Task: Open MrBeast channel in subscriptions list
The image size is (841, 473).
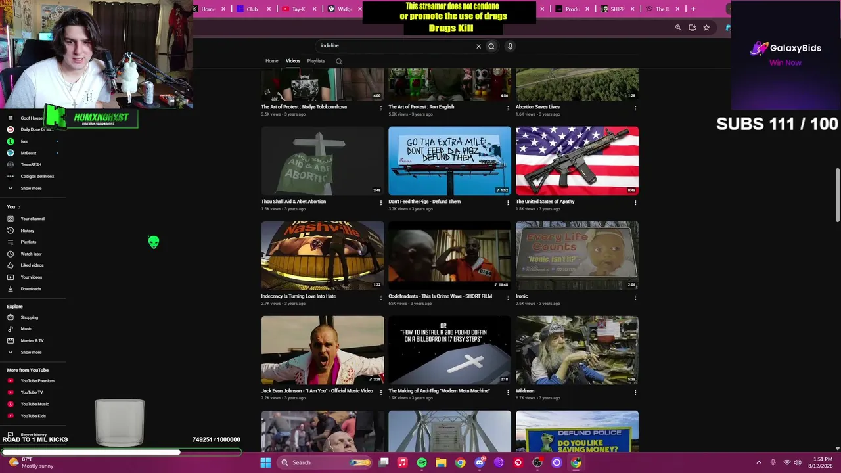Action: [x=29, y=153]
